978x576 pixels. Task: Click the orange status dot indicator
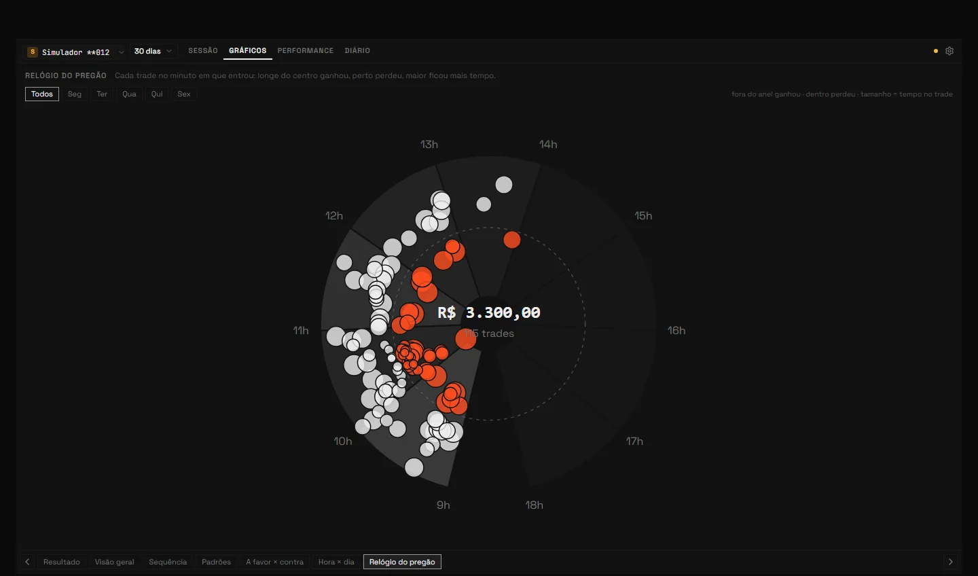936,51
